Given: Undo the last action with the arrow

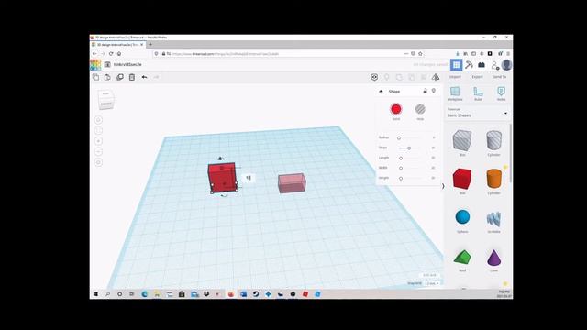Looking at the screenshot, I should pos(145,77).
